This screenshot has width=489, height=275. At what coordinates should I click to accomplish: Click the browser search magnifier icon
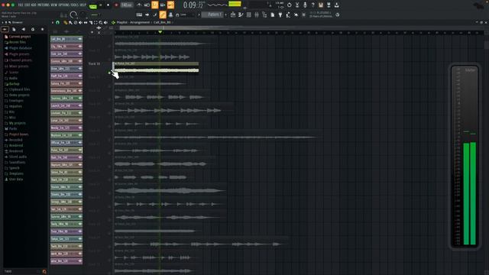[44, 272]
